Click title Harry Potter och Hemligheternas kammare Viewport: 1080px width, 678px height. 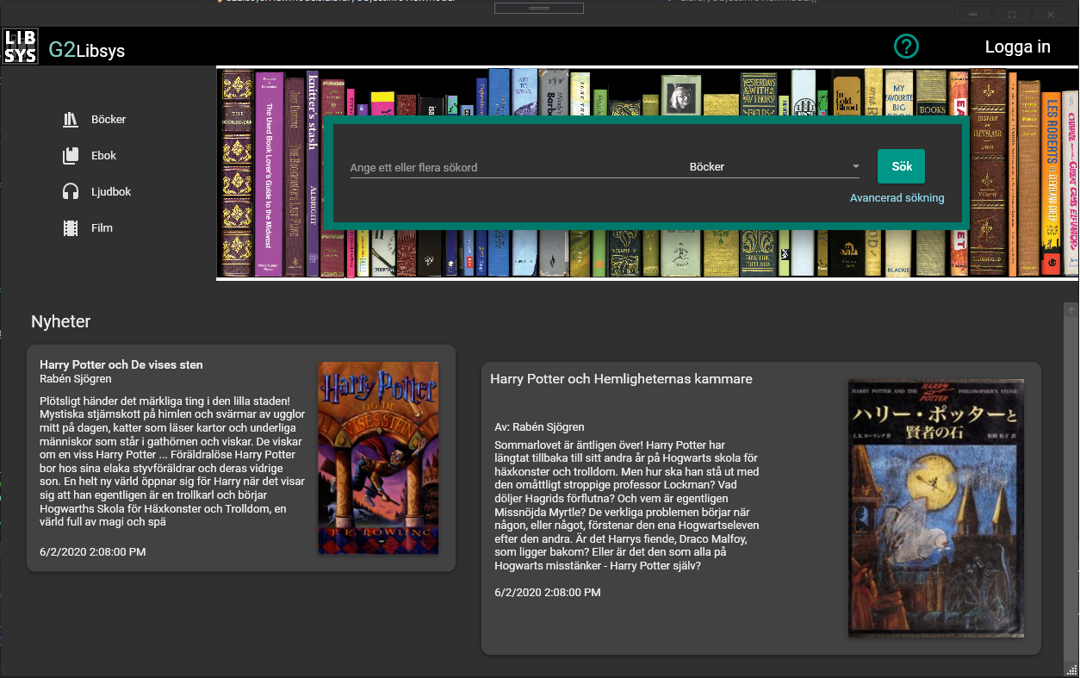pos(621,378)
